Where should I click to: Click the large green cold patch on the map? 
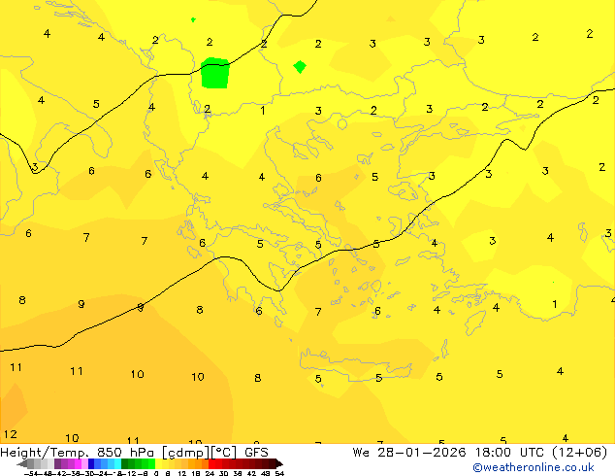click(215, 73)
